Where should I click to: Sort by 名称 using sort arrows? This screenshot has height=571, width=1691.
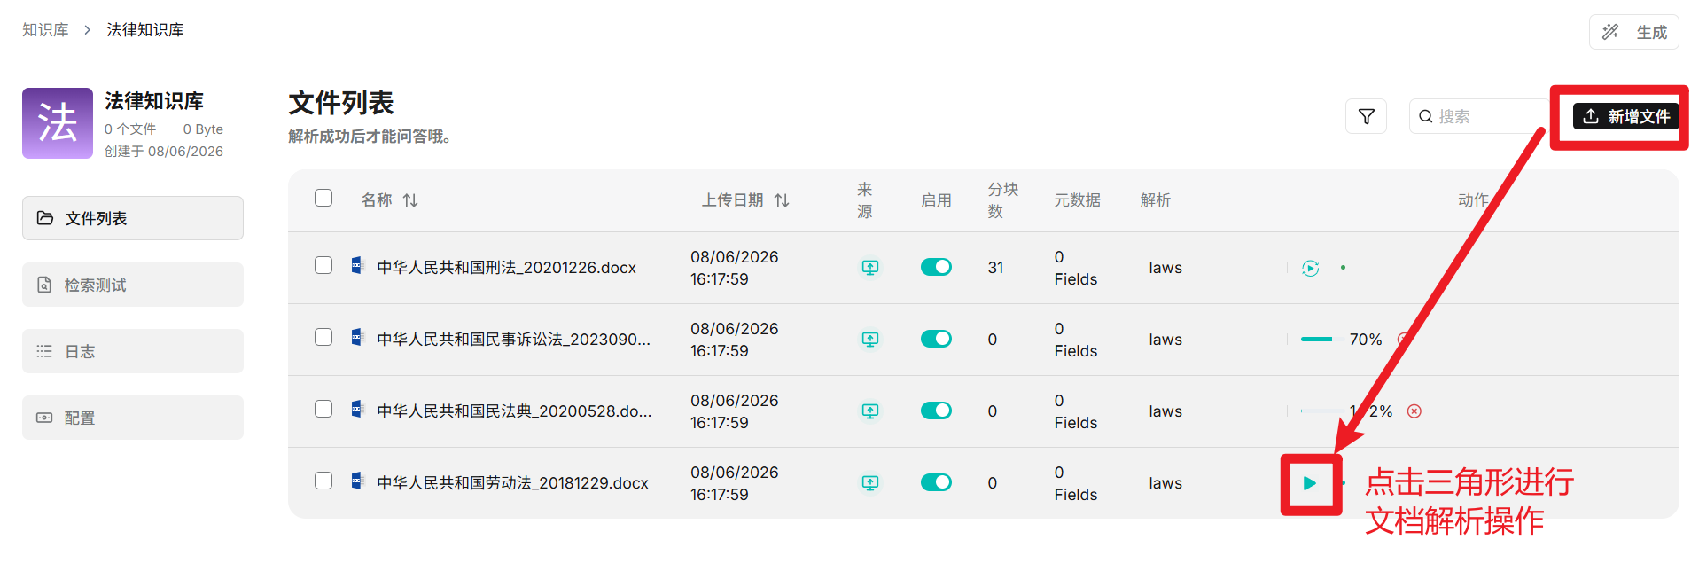pyautogui.click(x=410, y=200)
